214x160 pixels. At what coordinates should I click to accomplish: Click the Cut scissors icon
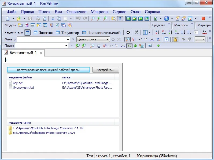point(53,18)
